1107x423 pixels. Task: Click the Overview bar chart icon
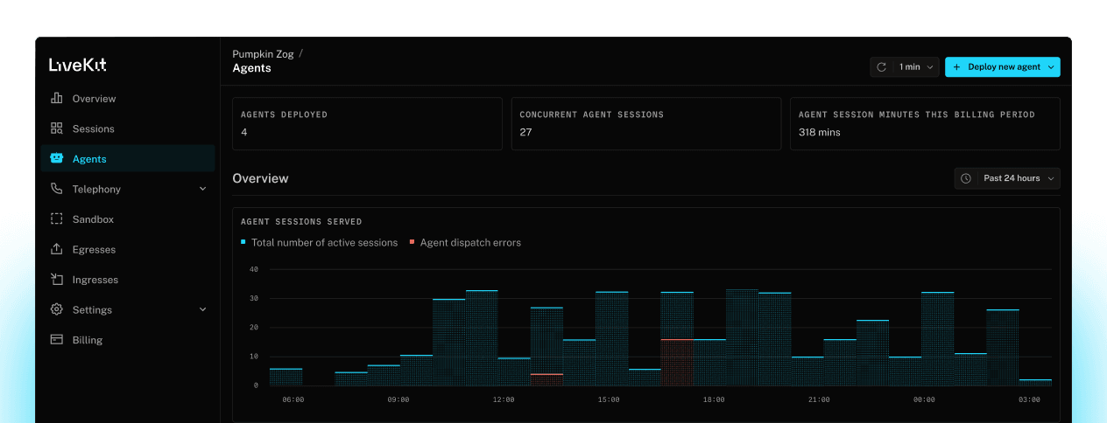[x=57, y=99]
